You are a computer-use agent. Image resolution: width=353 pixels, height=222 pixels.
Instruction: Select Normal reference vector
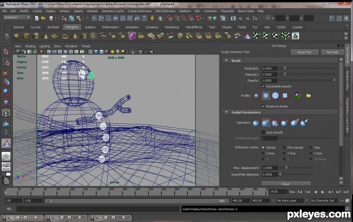click(x=263, y=147)
